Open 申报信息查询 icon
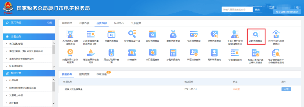The image size is (304, 107). click(x=153, y=34)
